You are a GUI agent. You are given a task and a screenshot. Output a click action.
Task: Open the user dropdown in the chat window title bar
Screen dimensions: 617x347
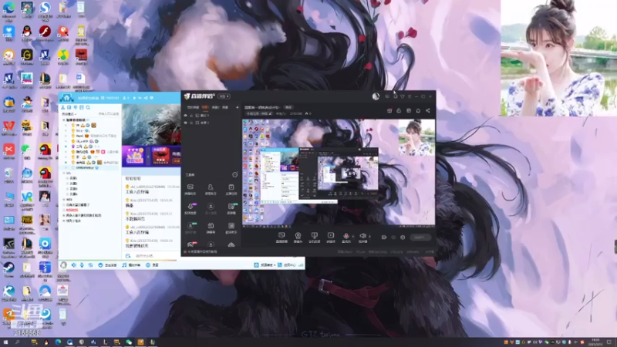coord(125,98)
